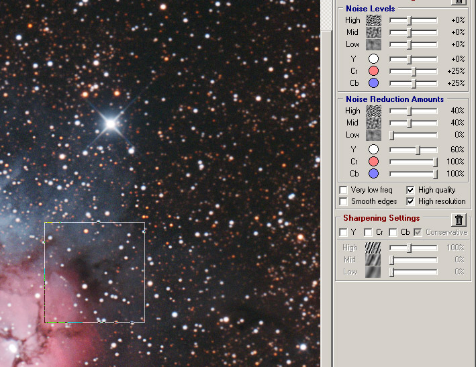Click the High noise level texture icon
The height and width of the screenshot is (367, 476).
coord(373,20)
